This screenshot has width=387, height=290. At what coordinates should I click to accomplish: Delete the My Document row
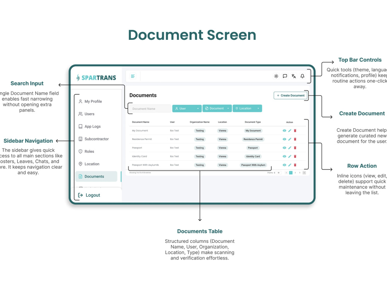295,131
